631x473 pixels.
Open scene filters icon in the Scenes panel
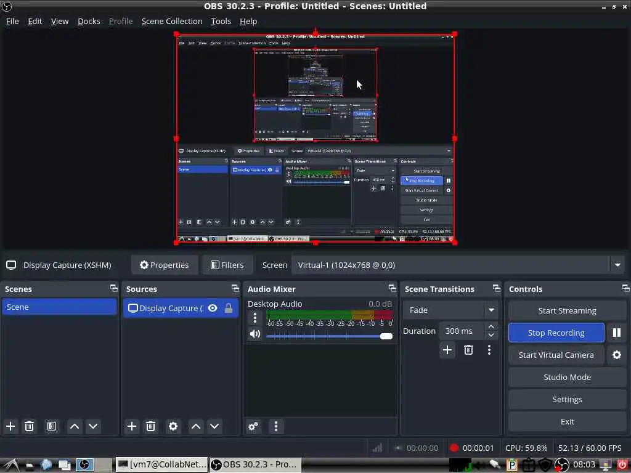(x=52, y=426)
